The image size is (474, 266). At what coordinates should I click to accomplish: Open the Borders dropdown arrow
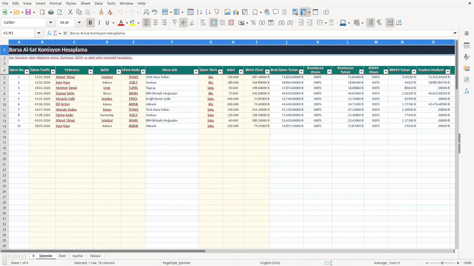click(x=325, y=23)
